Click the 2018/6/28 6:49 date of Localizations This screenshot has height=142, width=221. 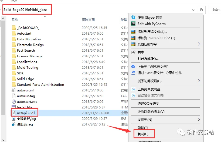(x=93, y=62)
